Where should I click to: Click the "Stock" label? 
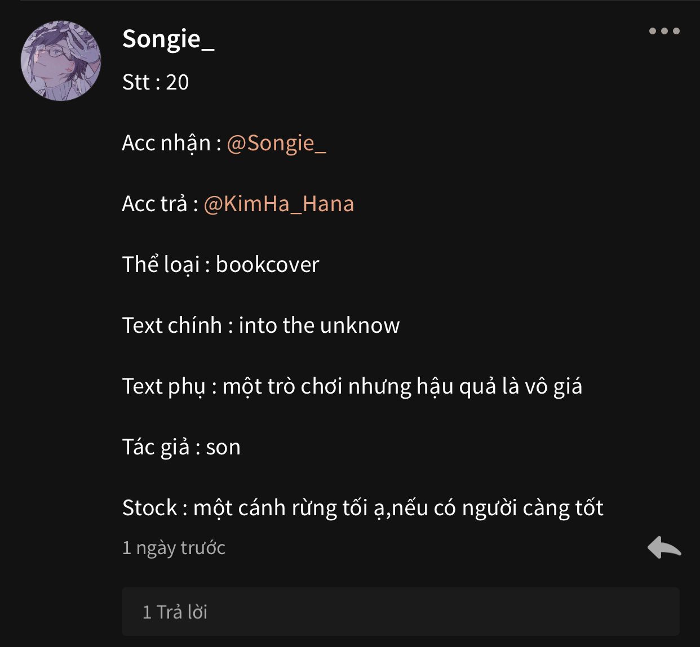(x=149, y=508)
